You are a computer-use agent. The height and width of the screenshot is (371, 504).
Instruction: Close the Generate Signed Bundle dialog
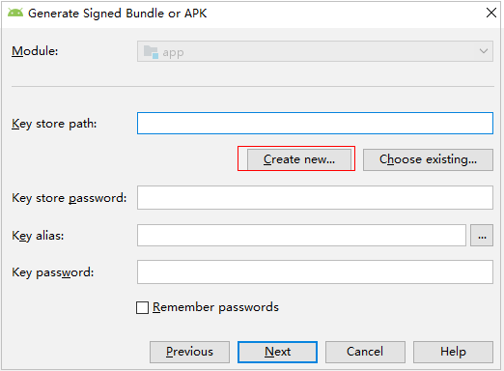(x=491, y=13)
